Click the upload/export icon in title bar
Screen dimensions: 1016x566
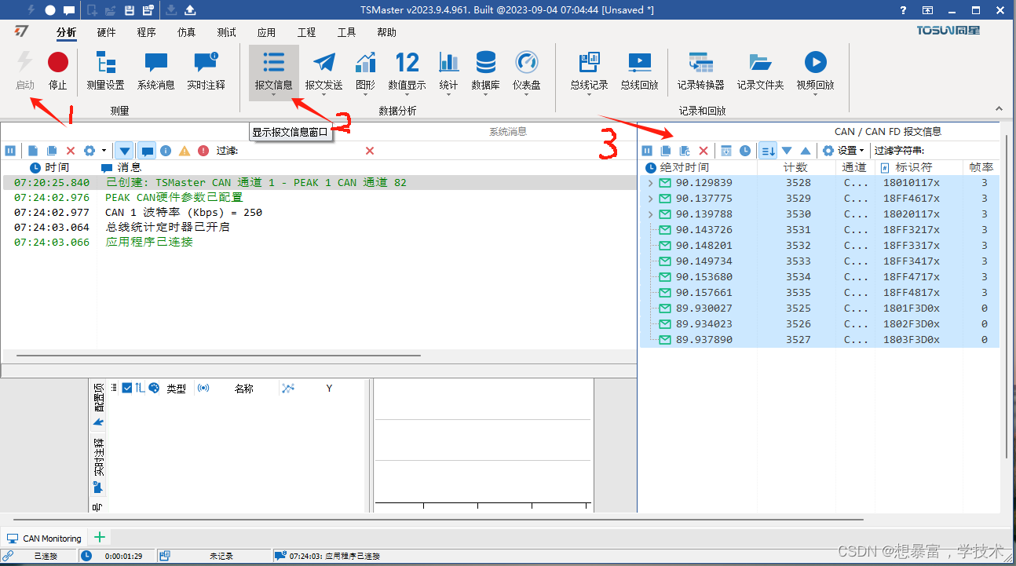point(189,10)
